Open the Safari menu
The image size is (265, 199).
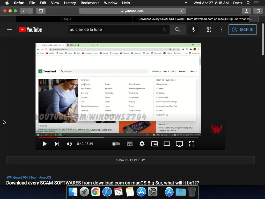pos(19,3)
